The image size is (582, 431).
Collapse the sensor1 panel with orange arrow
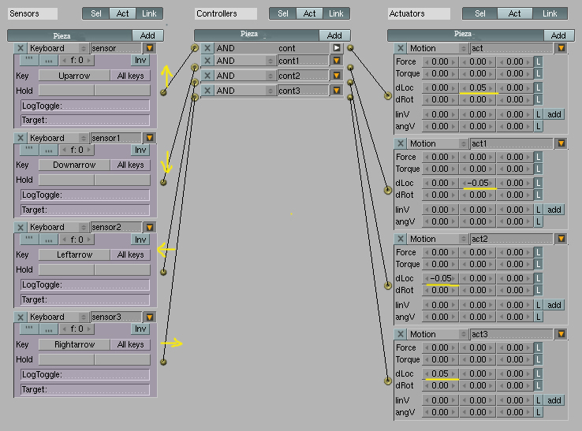(x=150, y=138)
